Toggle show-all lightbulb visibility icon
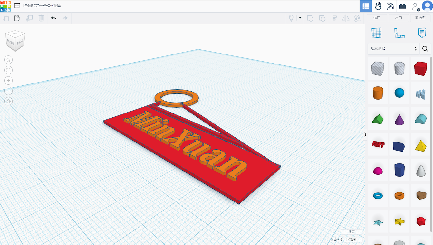This screenshot has height=245, width=433. click(x=291, y=18)
